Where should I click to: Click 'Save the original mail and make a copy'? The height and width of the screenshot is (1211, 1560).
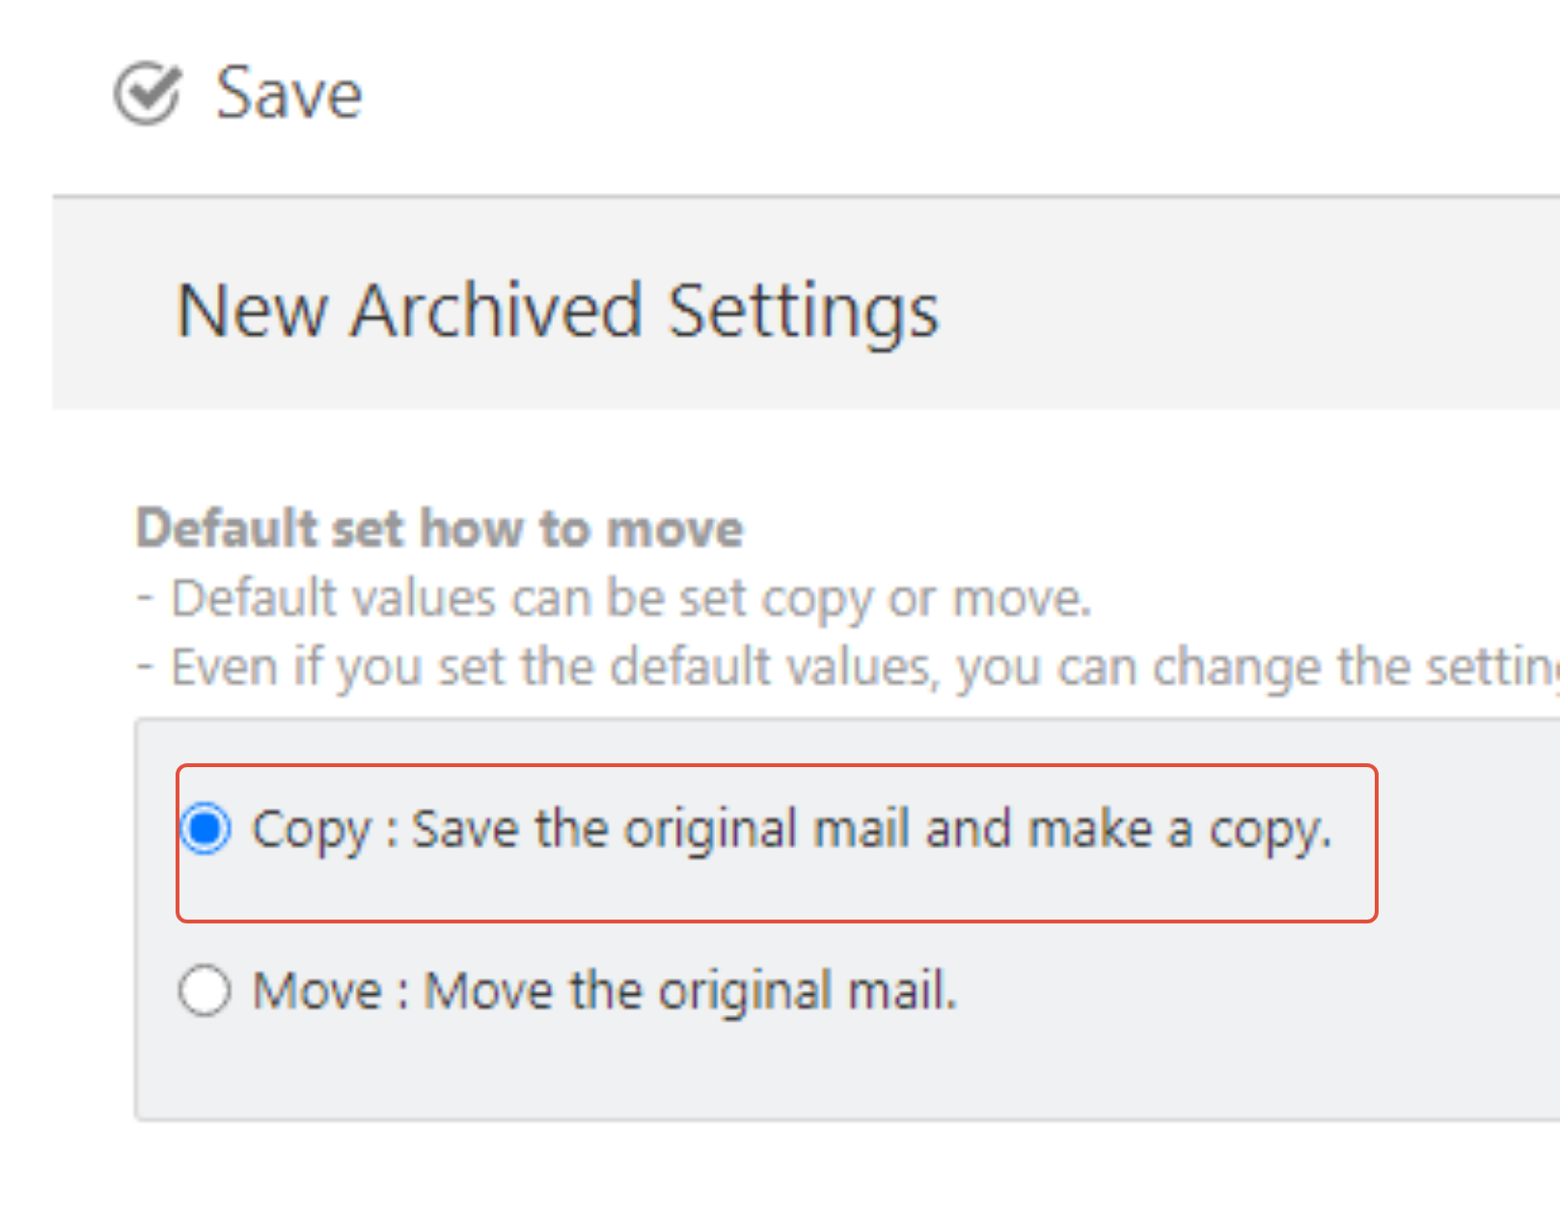click(x=872, y=830)
